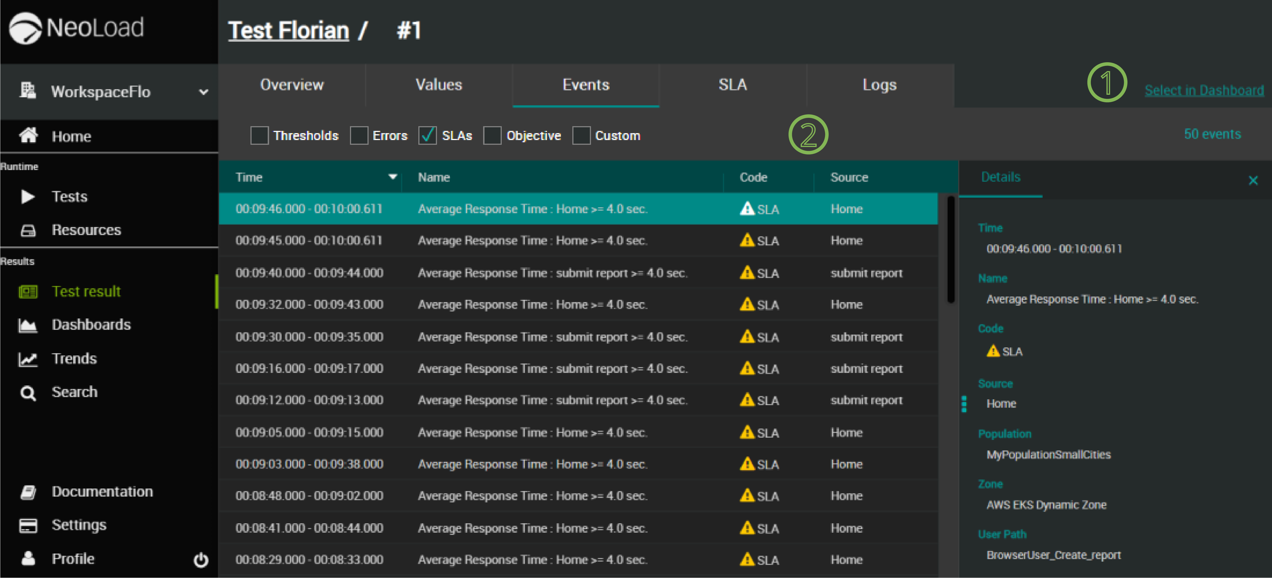The width and height of the screenshot is (1272, 578).
Task: Click the Settings card icon
Action: click(x=28, y=525)
